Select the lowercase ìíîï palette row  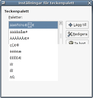33,65
